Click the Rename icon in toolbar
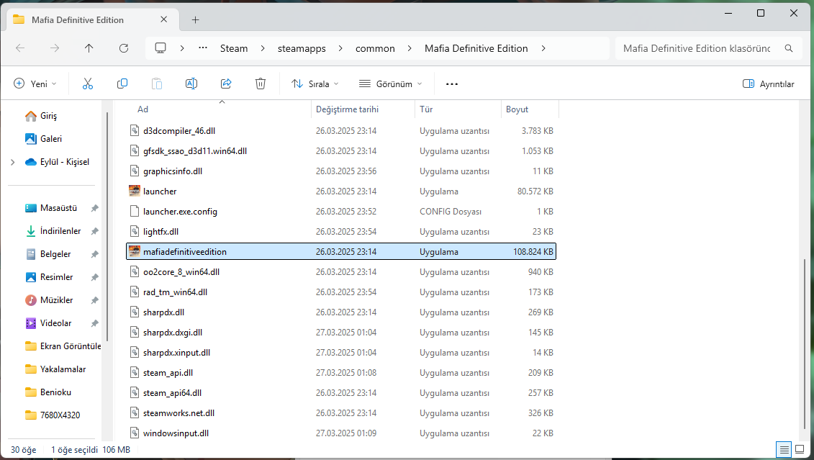The image size is (814, 460). (x=191, y=84)
